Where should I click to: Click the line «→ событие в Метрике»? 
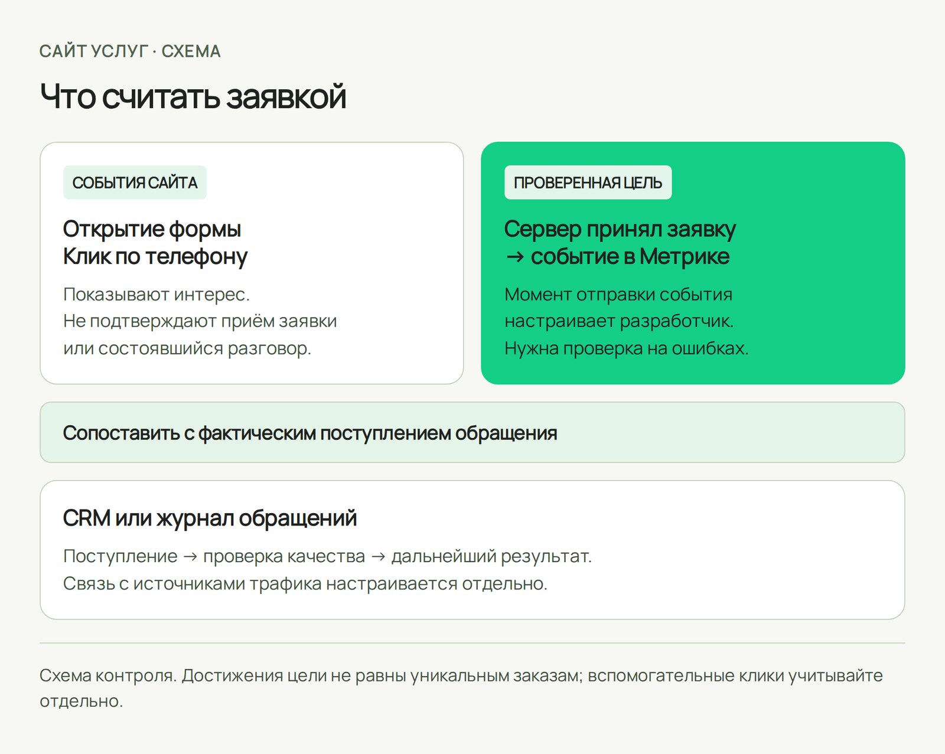click(617, 256)
